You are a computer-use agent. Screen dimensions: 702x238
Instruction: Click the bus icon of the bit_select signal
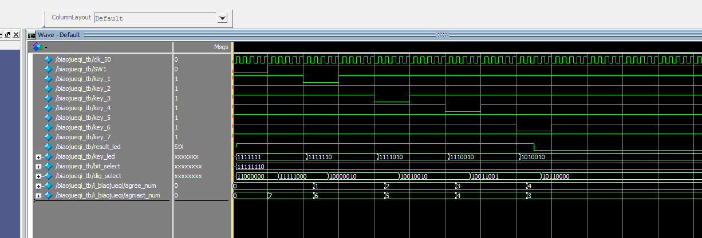[x=48, y=166]
